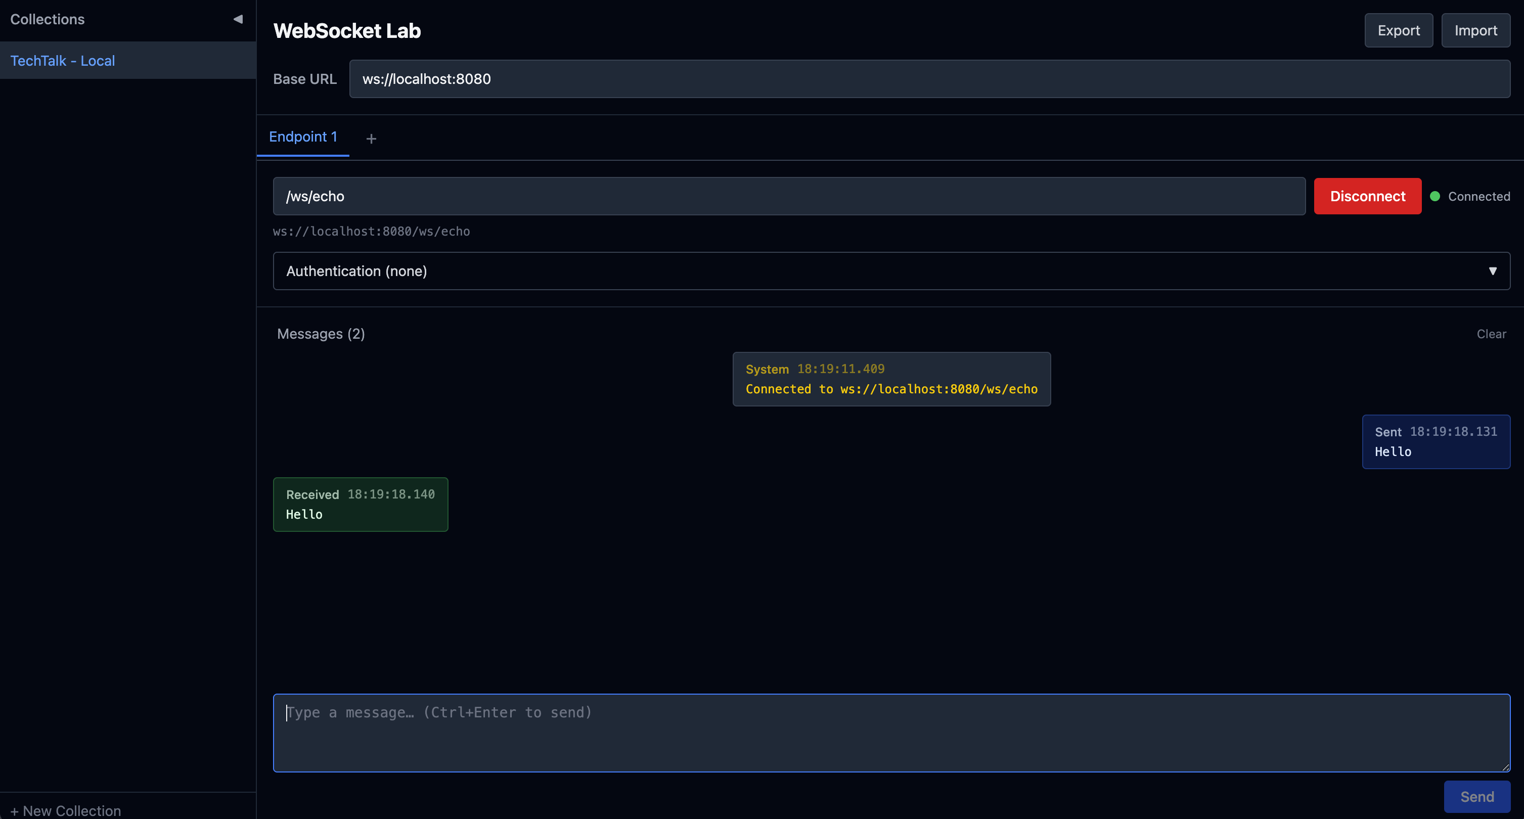Collapse the Collections sidebar with the arrow icon
Viewport: 1524px width, 819px height.
click(238, 19)
